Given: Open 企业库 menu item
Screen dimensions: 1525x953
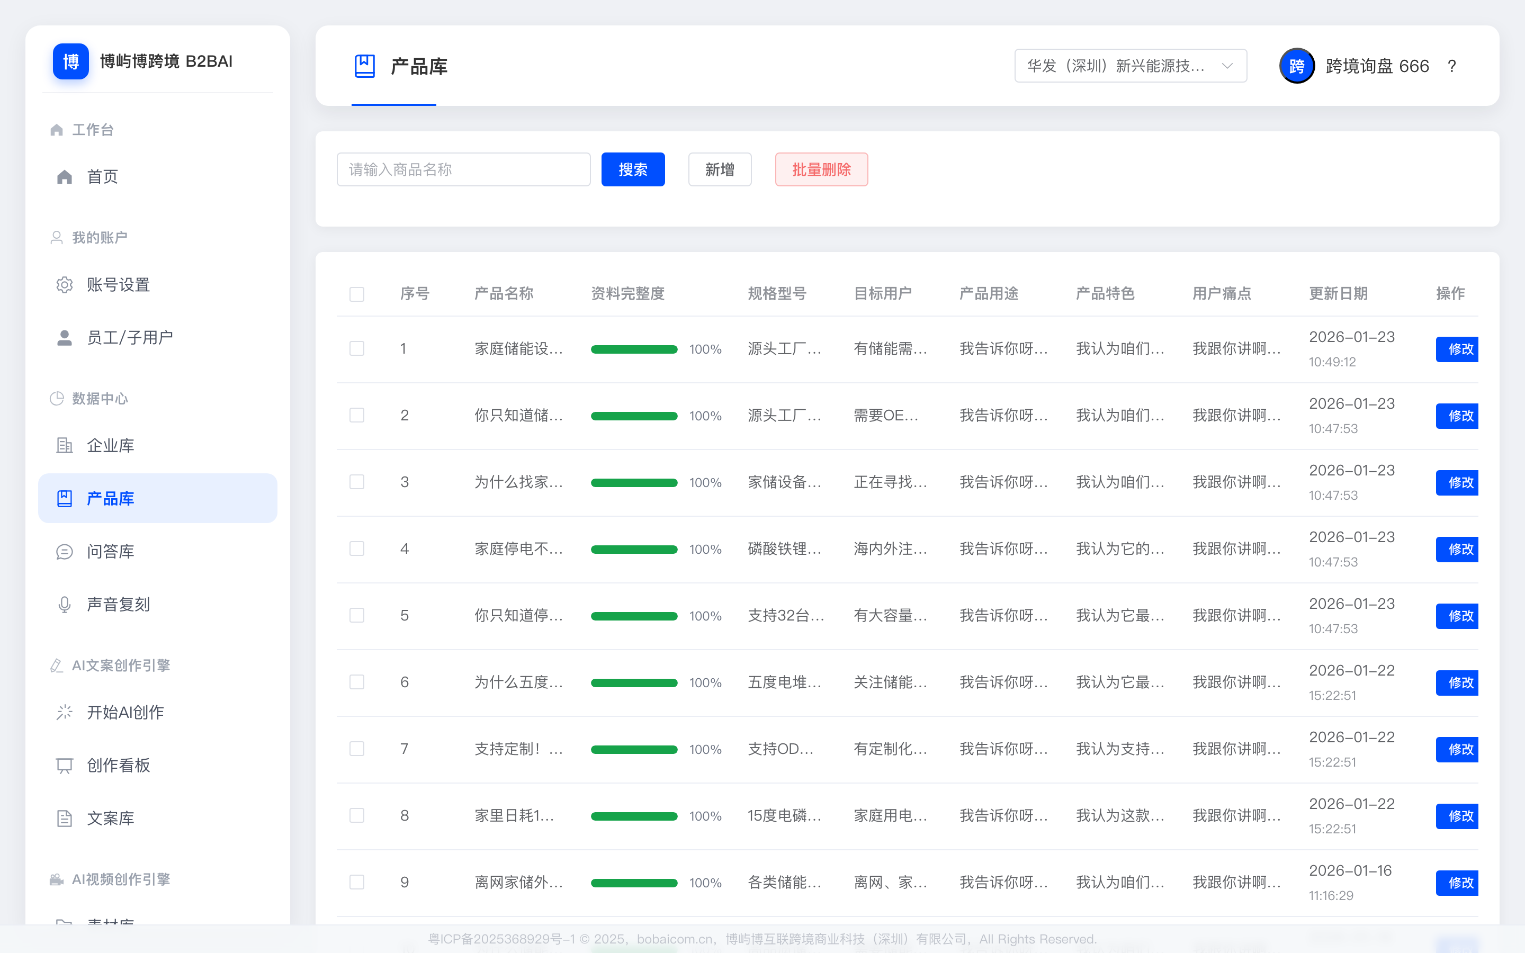Looking at the screenshot, I should [158, 446].
